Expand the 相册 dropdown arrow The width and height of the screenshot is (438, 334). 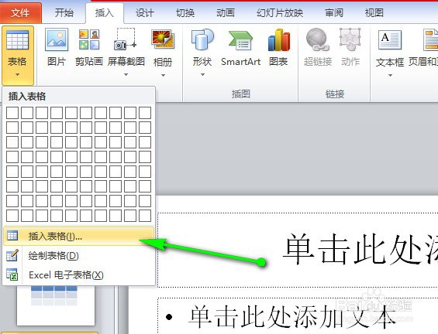[x=163, y=75]
